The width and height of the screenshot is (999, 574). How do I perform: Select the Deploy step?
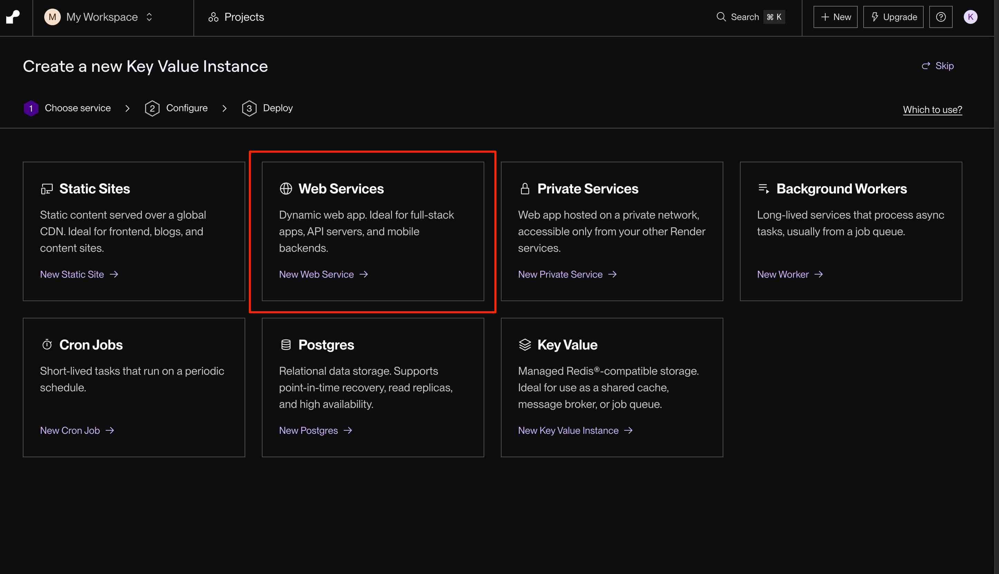pos(267,108)
